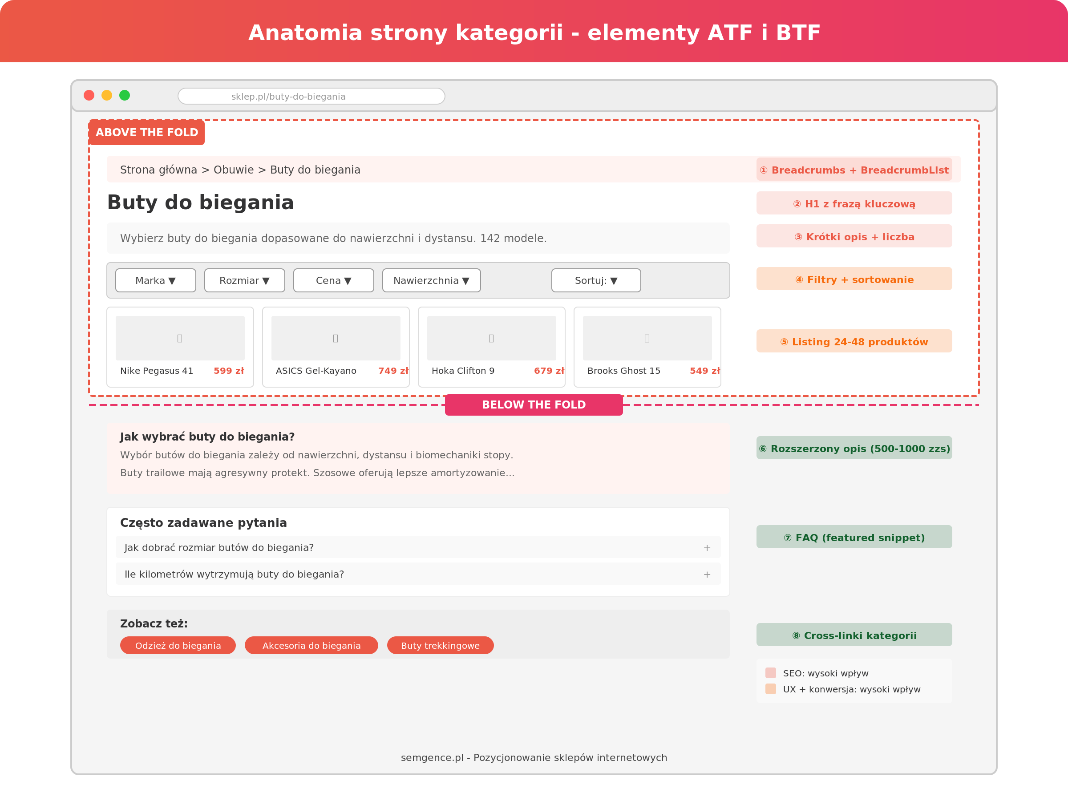Expand FAQ 'Jak dobrać rozmiar butów do biegania?'
This screenshot has height=801, width=1068.
(x=418, y=547)
